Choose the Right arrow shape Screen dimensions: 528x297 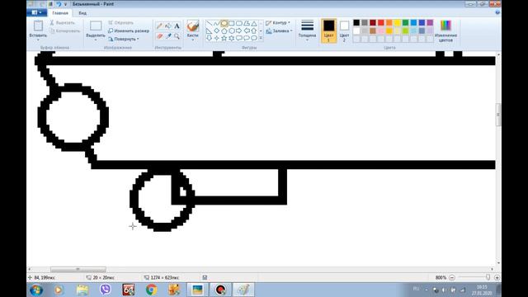(x=239, y=31)
